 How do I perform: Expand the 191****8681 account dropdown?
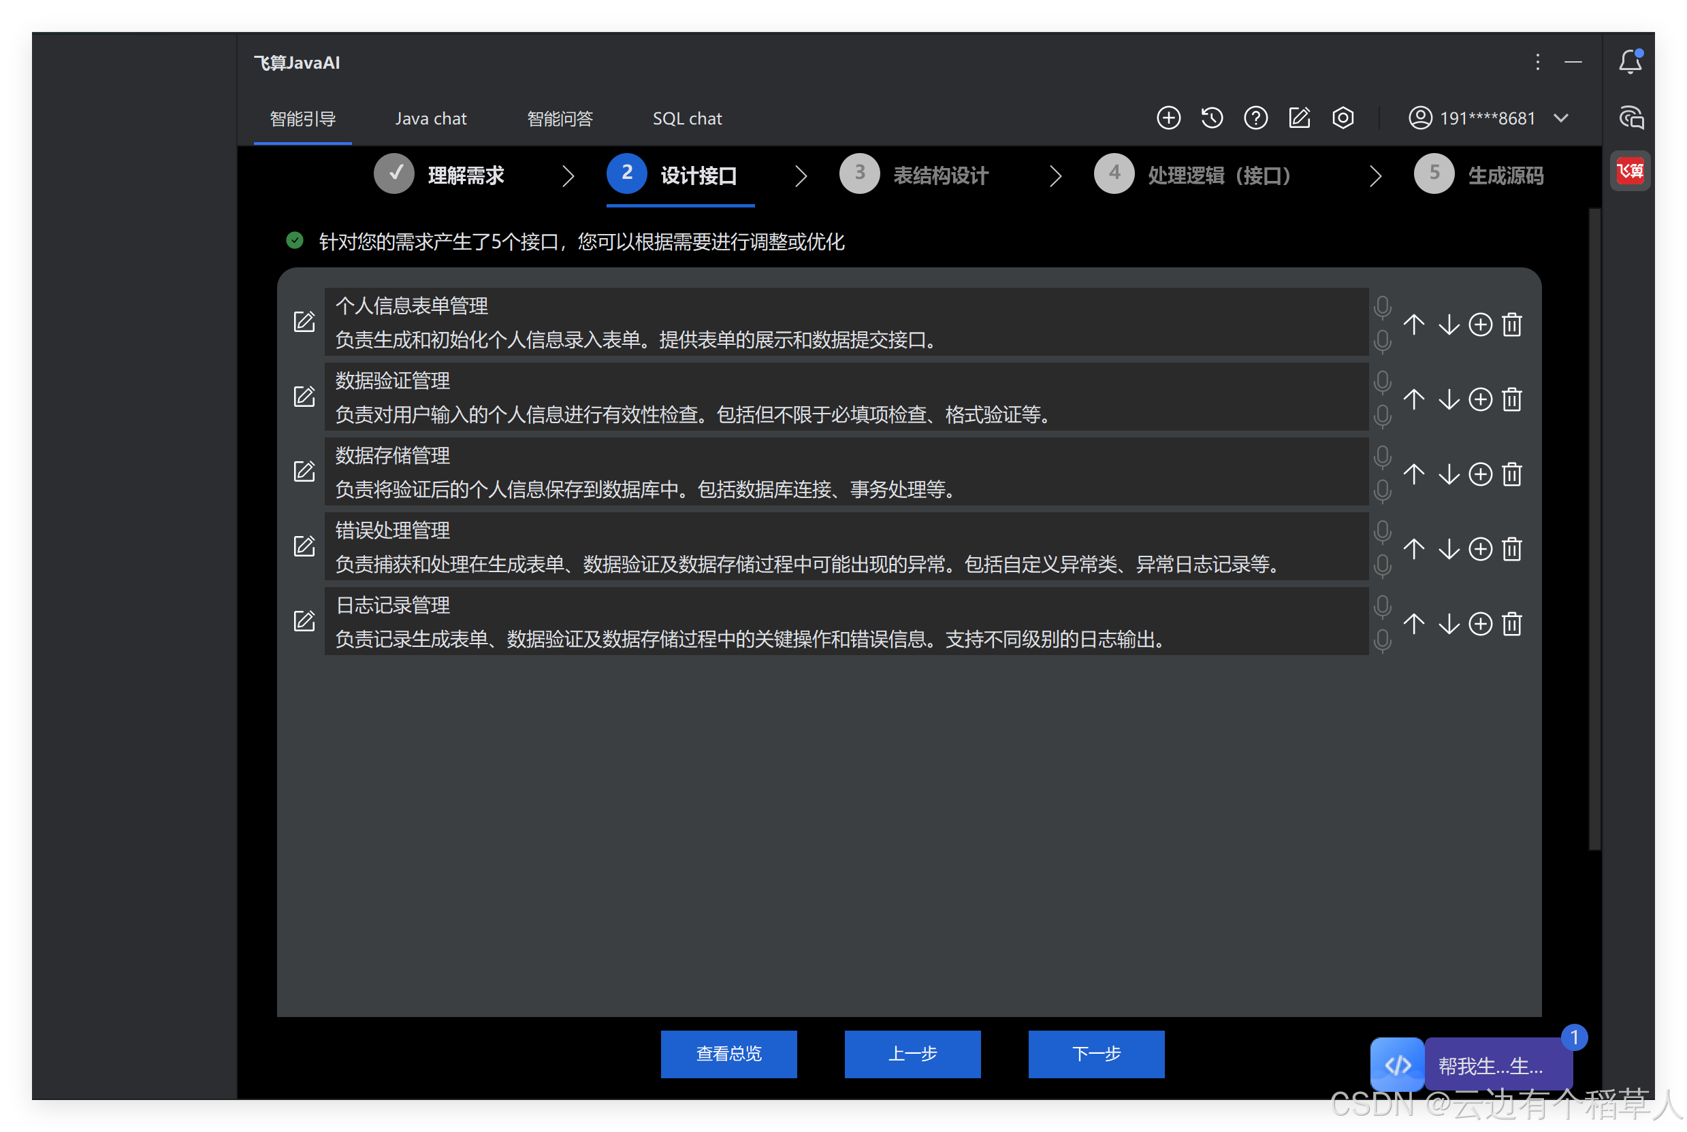(x=1560, y=118)
